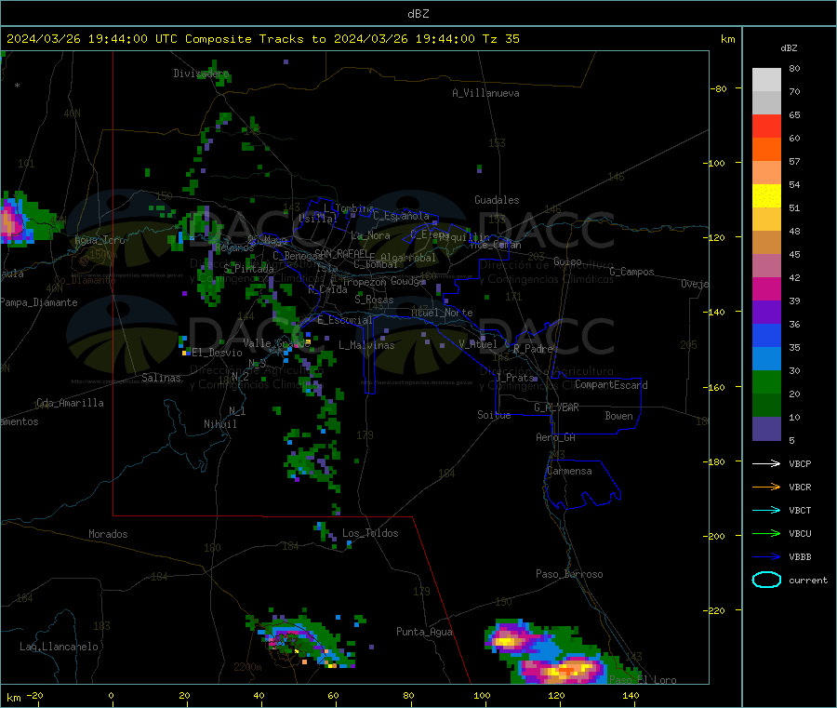Select the red 60-65 dBZ legend swatch
This screenshot has width=837, height=708.
(766, 126)
